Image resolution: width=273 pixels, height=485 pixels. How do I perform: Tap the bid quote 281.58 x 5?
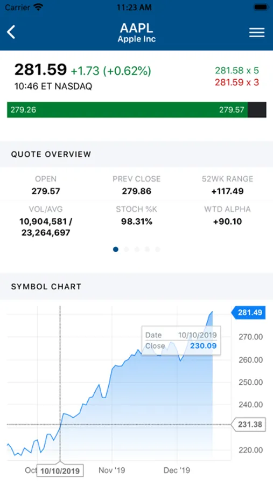click(237, 71)
